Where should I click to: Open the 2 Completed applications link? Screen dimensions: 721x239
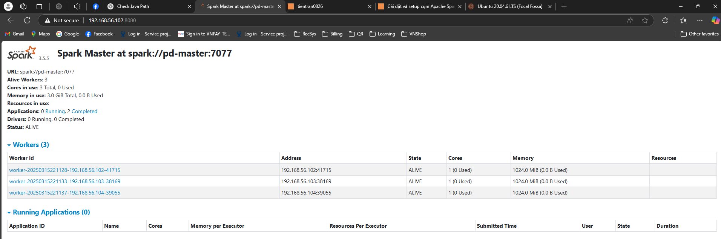click(x=82, y=111)
